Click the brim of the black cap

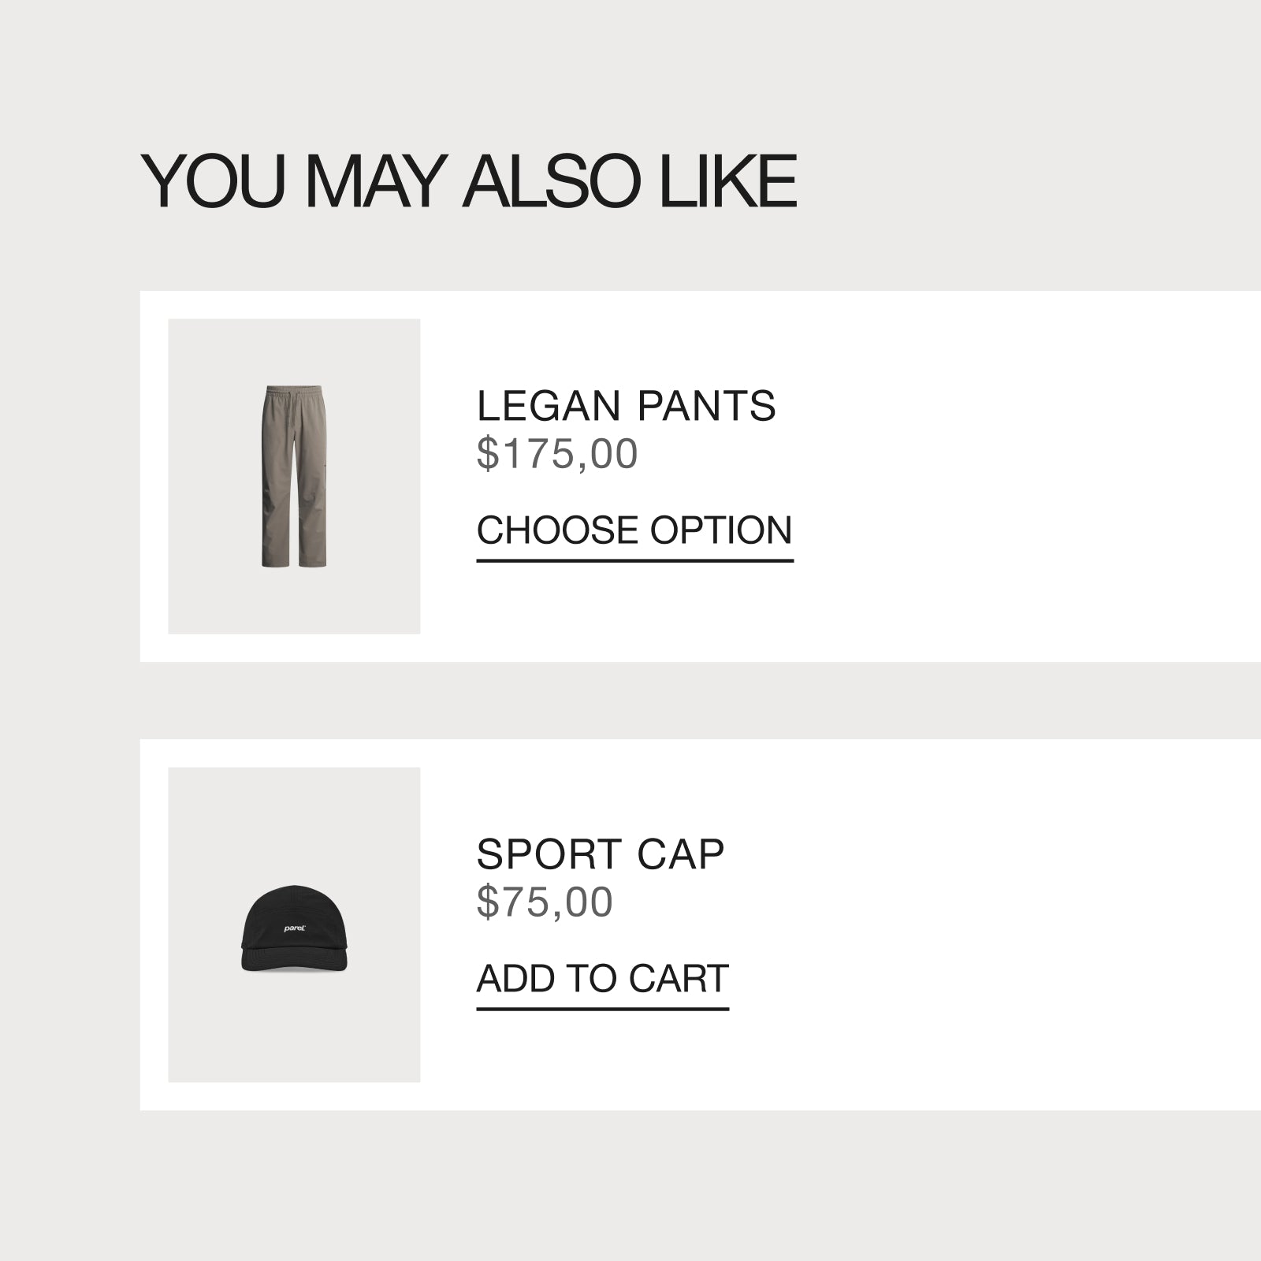point(294,961)
